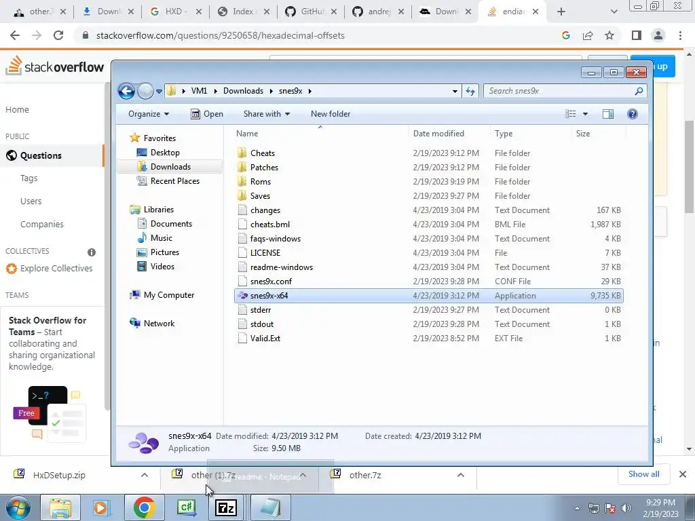Select the stdout text document

pyautogui.click(x=429, y=324)
